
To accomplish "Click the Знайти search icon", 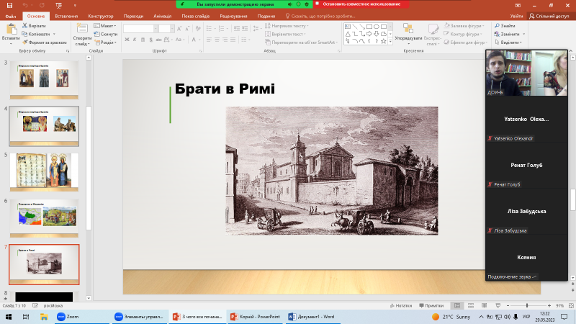I will [505, 26].
